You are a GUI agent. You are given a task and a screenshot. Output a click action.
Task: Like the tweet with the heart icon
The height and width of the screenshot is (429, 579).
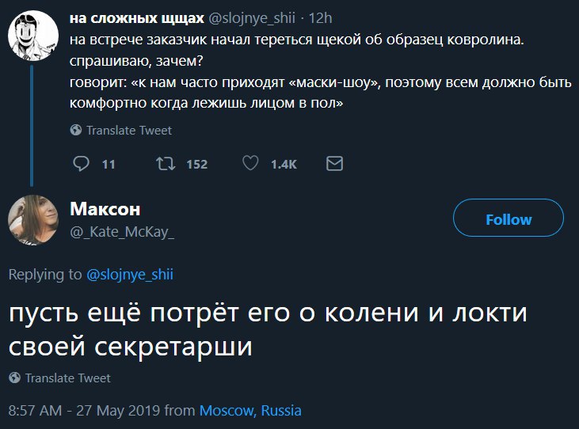250,164
